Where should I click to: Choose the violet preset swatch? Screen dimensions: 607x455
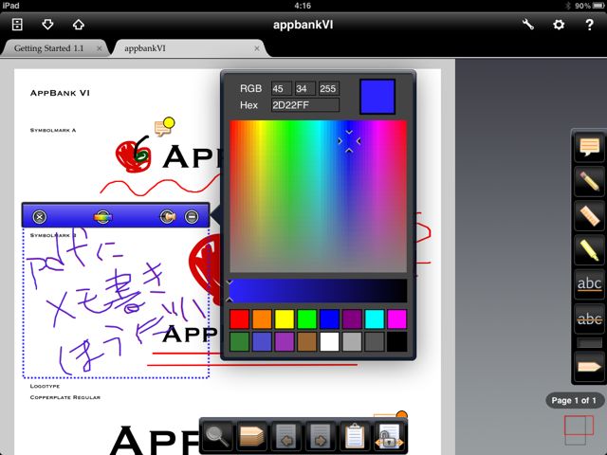[x=285, y=342]
